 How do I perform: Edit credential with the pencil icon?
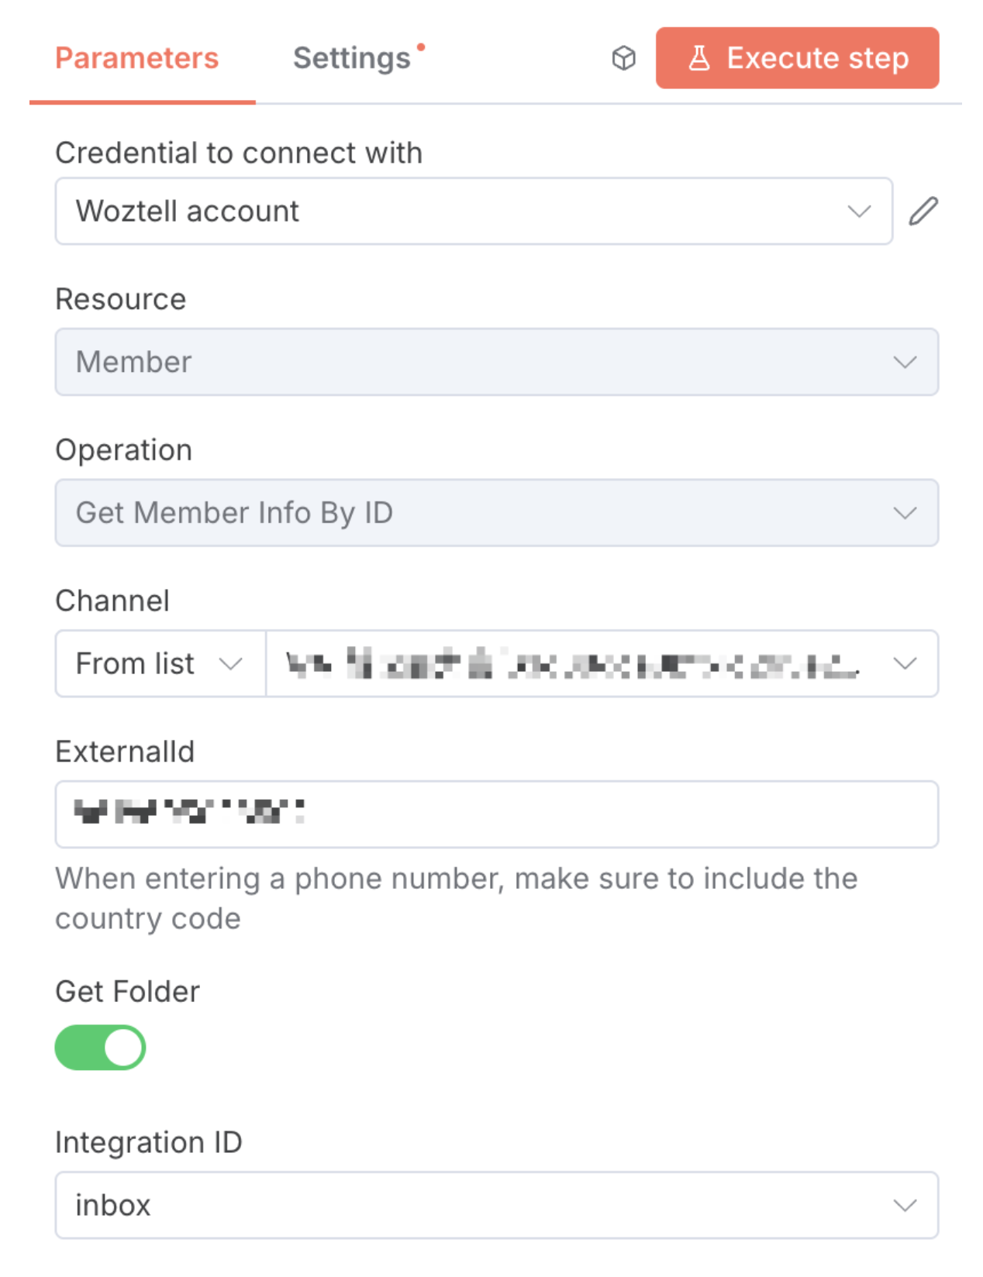(923, 211)
